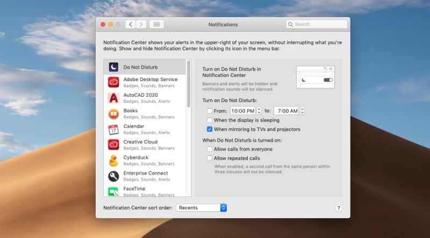Click the 7:00 AM end time field

286,111
